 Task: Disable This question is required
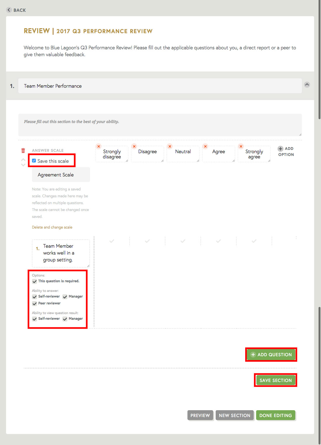(x=34, y=281)
